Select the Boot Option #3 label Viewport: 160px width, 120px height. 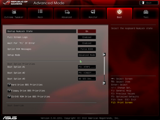[x=16, y=79]
